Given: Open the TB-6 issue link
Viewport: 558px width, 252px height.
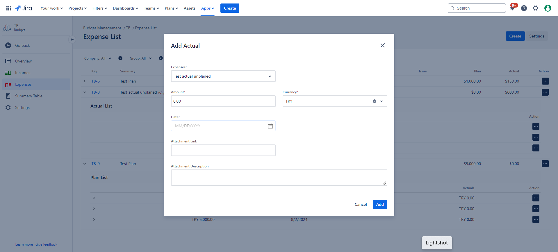Looking at the screenshot, I should [x=96, y=81].
